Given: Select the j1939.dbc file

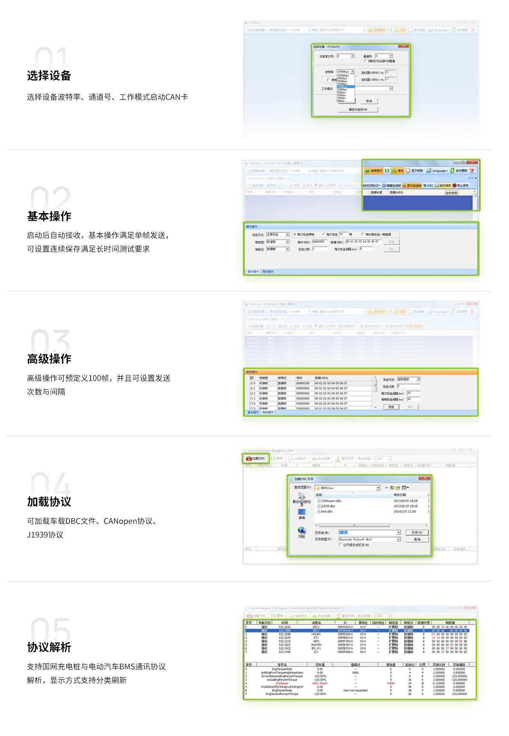Looking at the screenshot, I should click(x=326, y=506).
